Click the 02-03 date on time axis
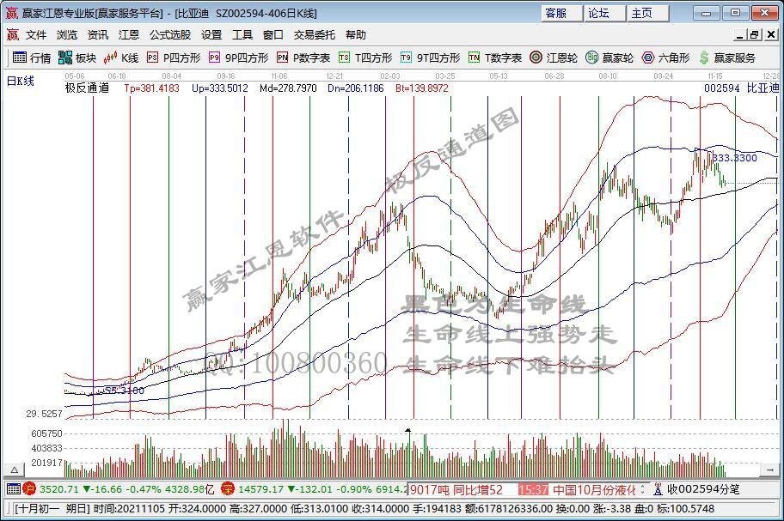This screenshot has width=784, height=521. pos(390,76)
